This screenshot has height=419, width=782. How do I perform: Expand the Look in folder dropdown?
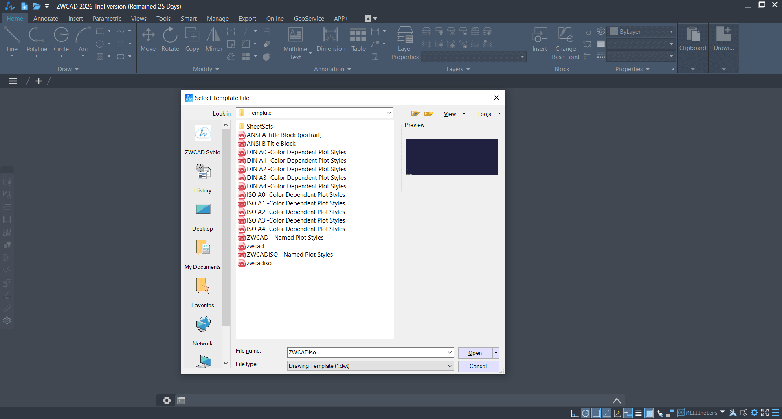(389, 113)
